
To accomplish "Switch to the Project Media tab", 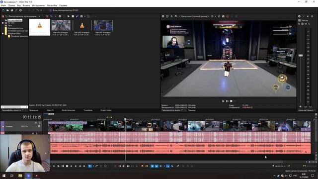I will click(x=11, y=110).
